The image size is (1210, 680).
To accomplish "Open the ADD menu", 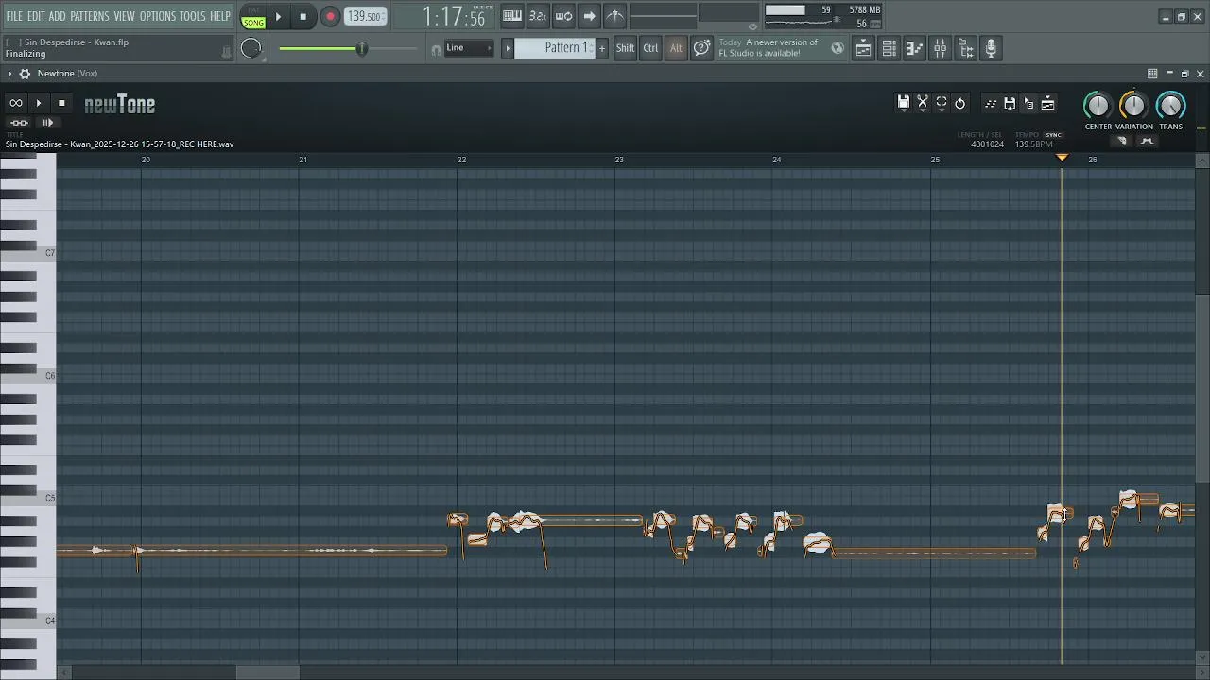I will pos(58,16).
